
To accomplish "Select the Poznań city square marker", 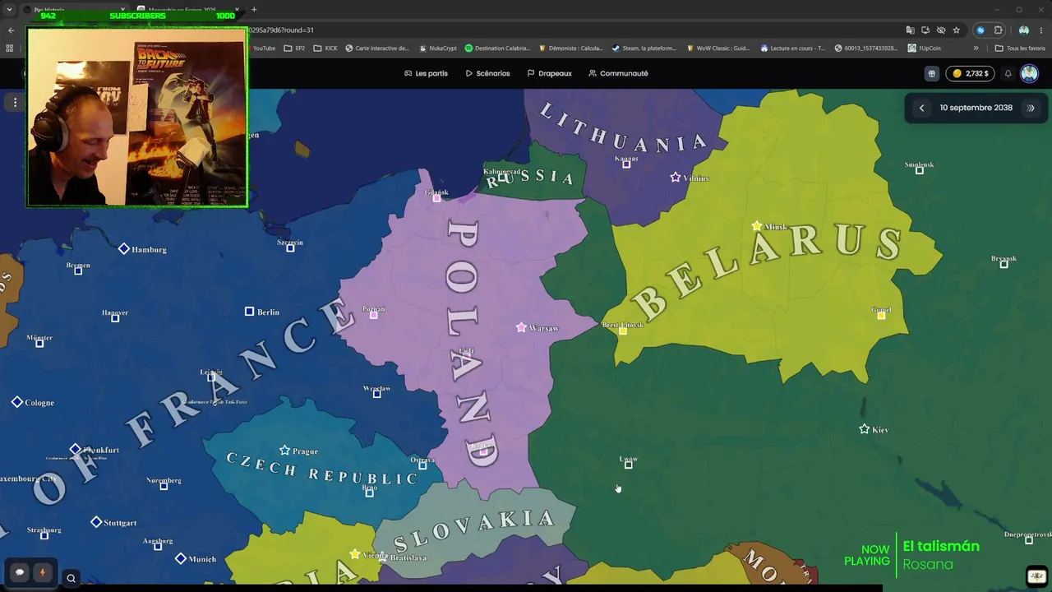I will (374, 315).
